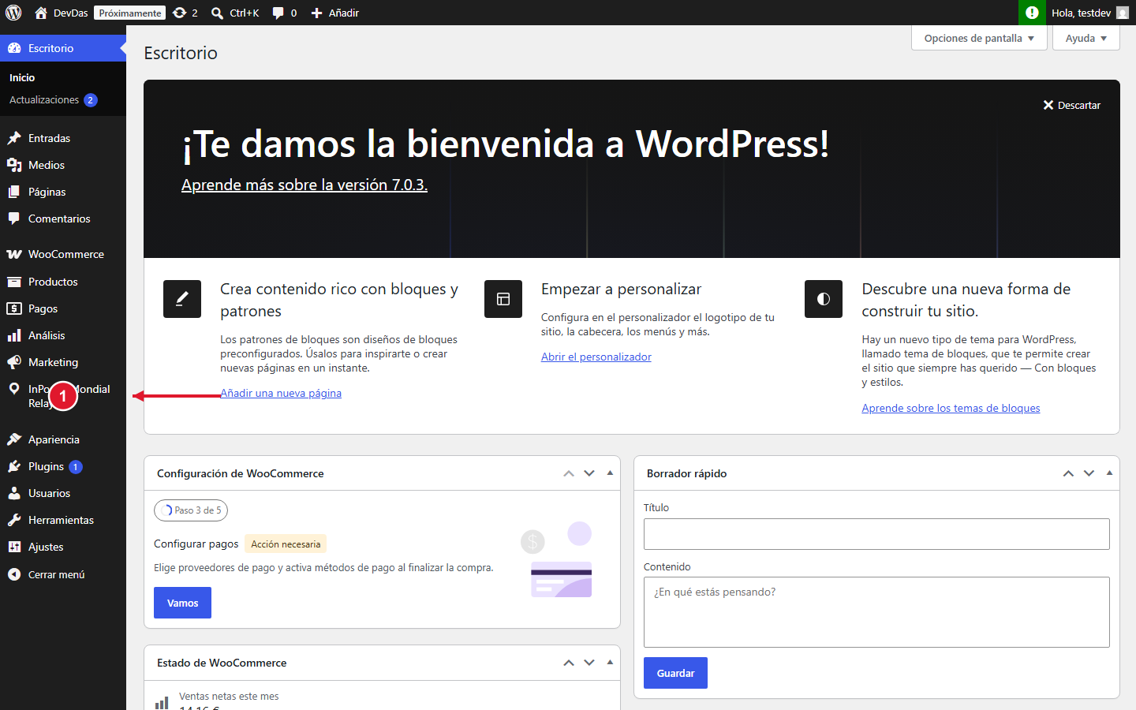The width and height of the screenshot is (1136, 710).
Task: Click the Entradas pin icon
Action: click(x=14, y=138)
